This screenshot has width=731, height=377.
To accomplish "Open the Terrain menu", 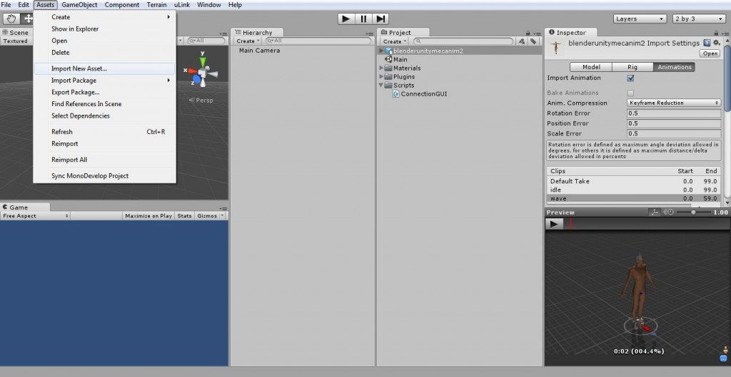I will point(156,5).
